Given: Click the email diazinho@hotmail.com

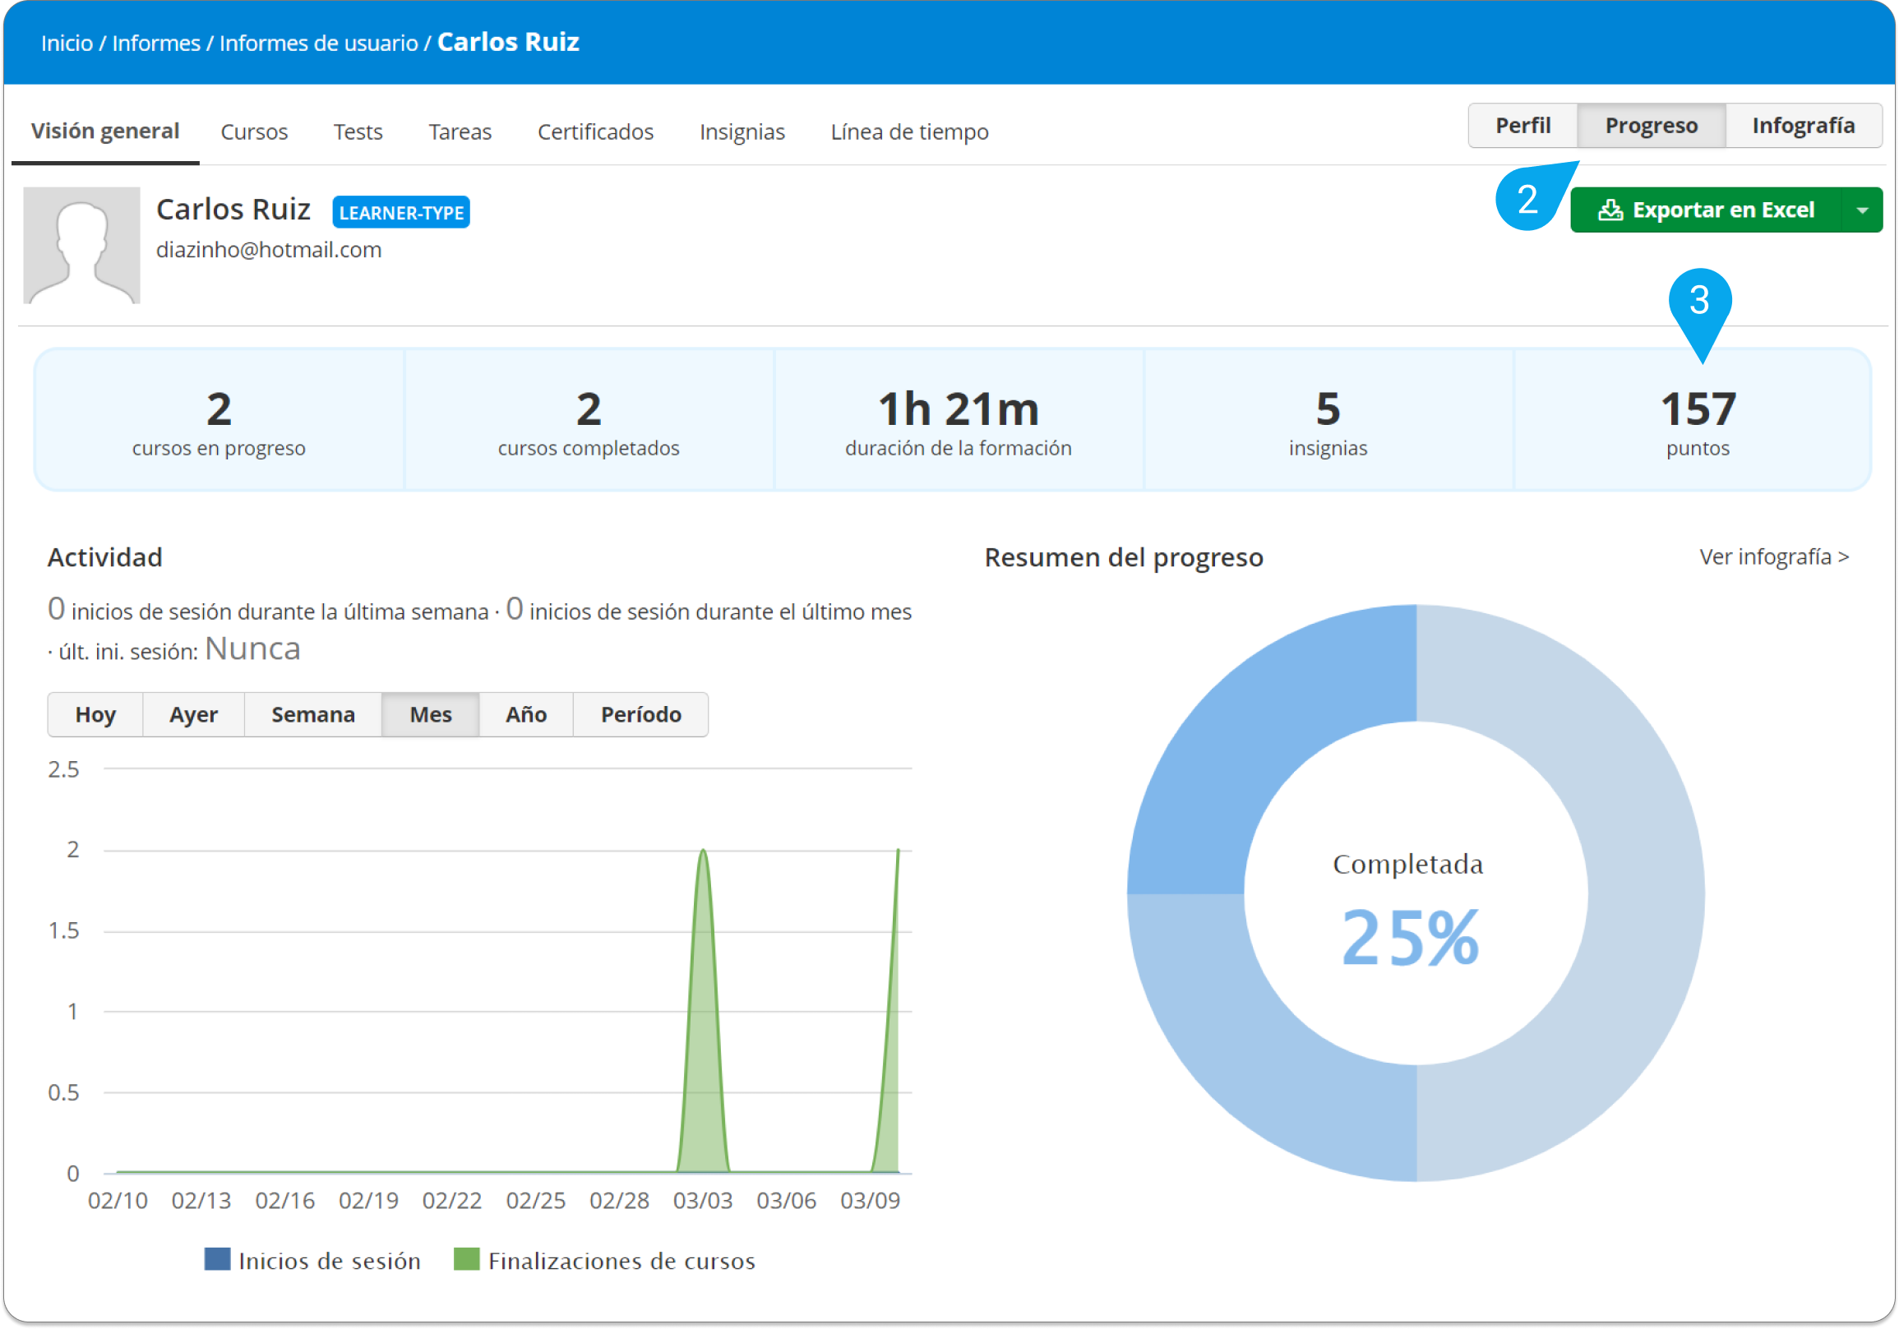Looking at the screenshot, I should point(269,250).
